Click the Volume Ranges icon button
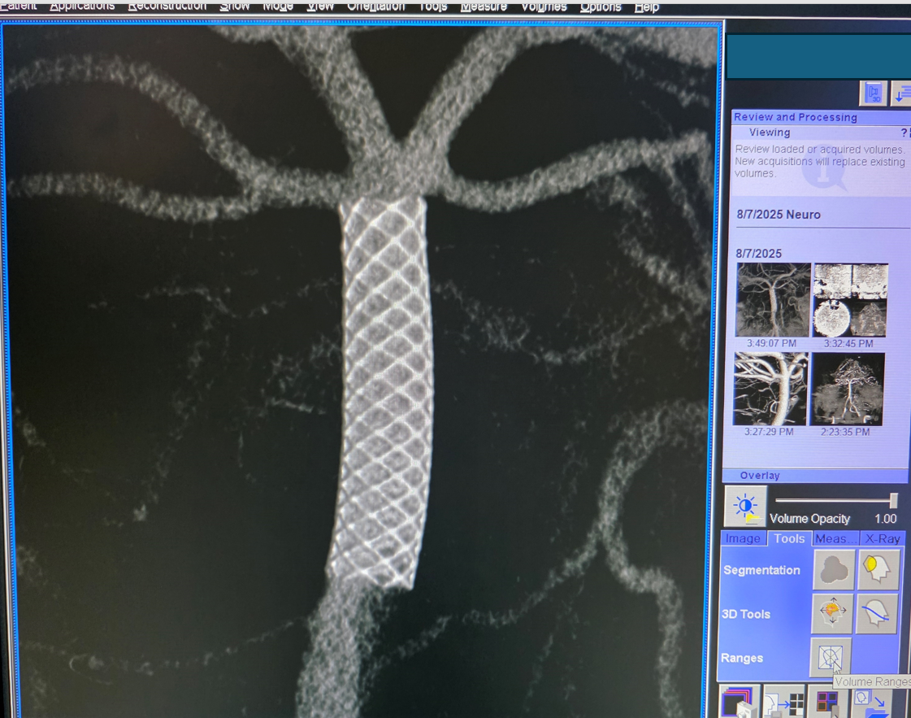This screenshot has height=718, width=911. 830,656
